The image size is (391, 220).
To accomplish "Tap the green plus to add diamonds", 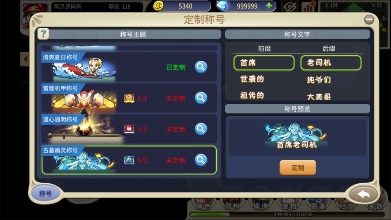I will click(269, 6).
